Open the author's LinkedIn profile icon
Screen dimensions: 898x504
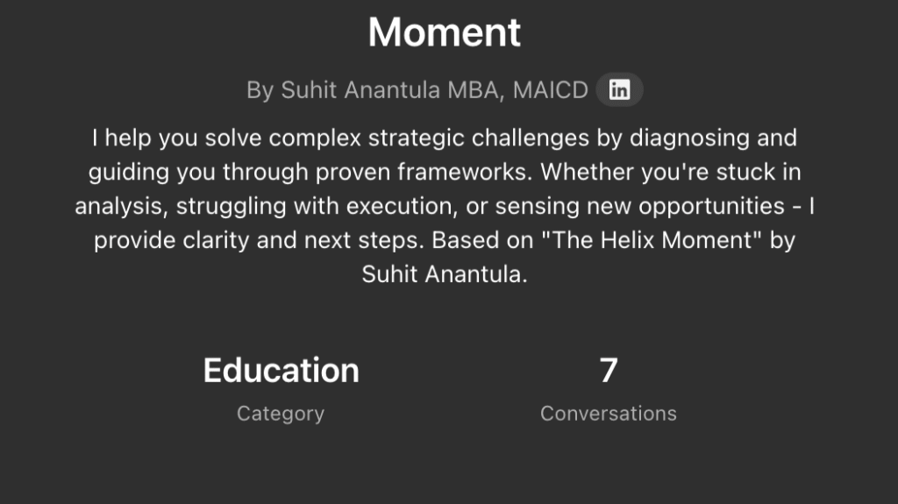(619, 90)
